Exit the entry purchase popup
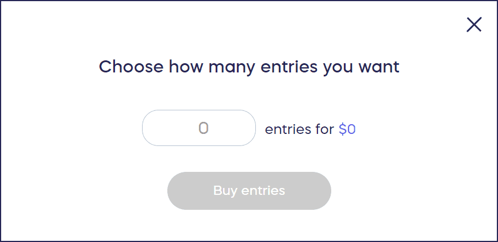This screenshot has width=498, height=242. (x=474, y=24)
